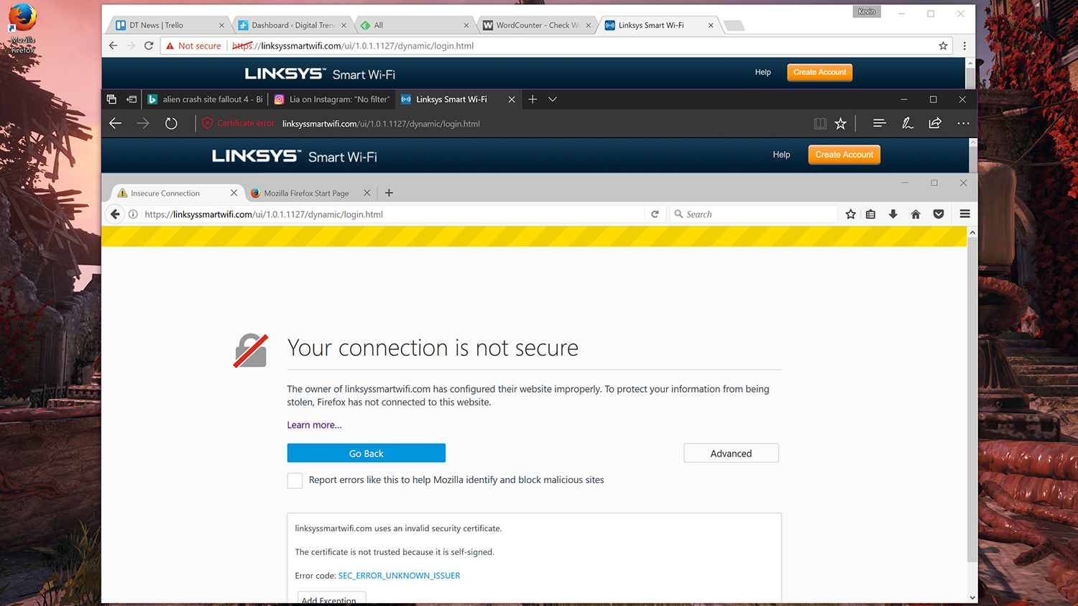Screen dimensions: 1078x606
Task: Click Edge Certificate error indicator
Action: 238,124
